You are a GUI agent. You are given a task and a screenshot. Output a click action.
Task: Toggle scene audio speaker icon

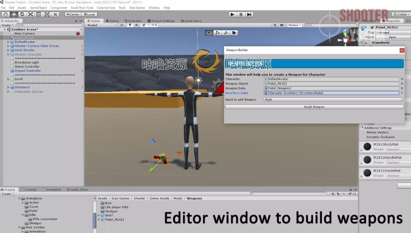(137, 25)
